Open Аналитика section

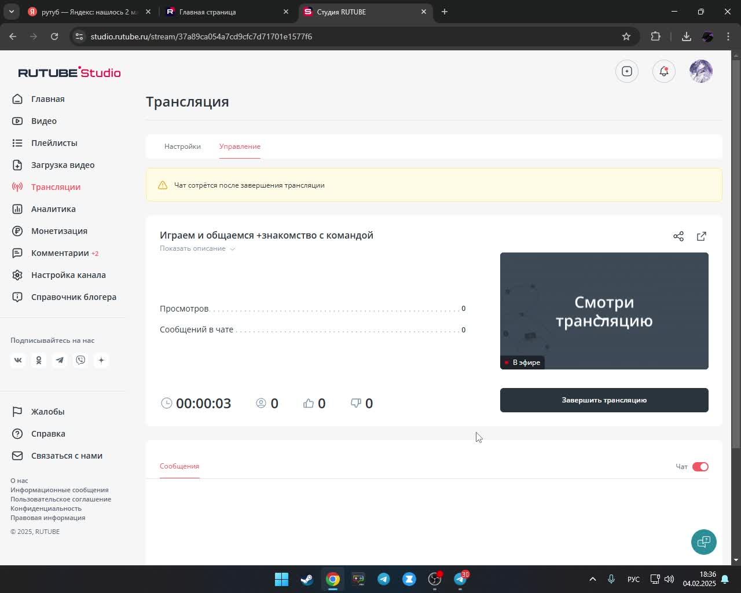click(x=54, y=209)
